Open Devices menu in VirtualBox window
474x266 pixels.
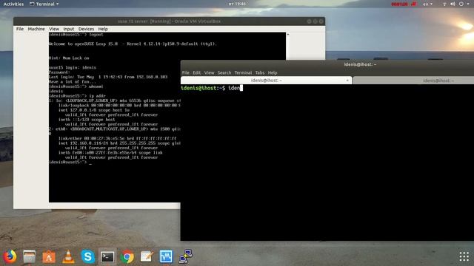(86, 29)
